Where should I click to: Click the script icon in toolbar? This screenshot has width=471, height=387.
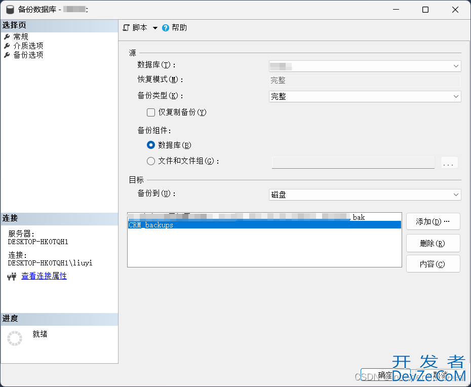[x=126, y=28]
